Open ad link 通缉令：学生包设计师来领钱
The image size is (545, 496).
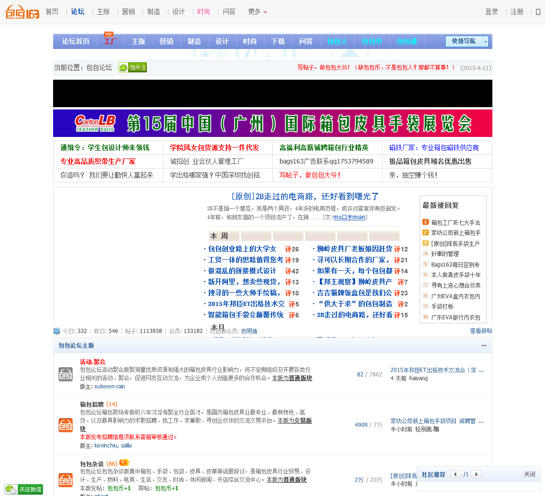105,147
